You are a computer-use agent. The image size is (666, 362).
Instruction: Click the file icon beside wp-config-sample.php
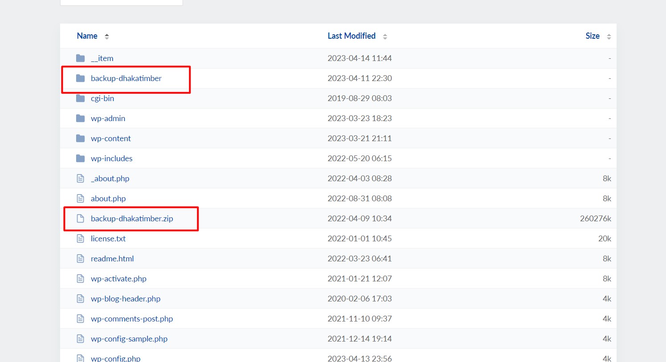(80, 338)
